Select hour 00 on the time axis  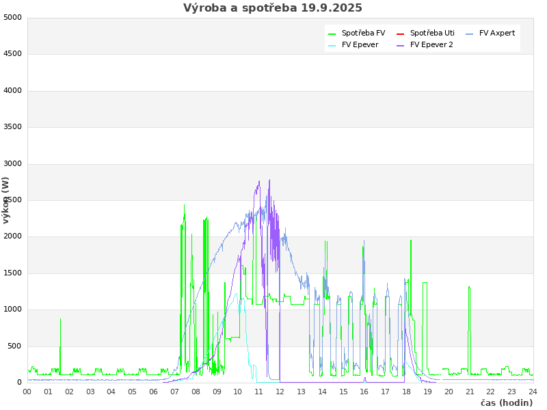[x=27, y=392]
